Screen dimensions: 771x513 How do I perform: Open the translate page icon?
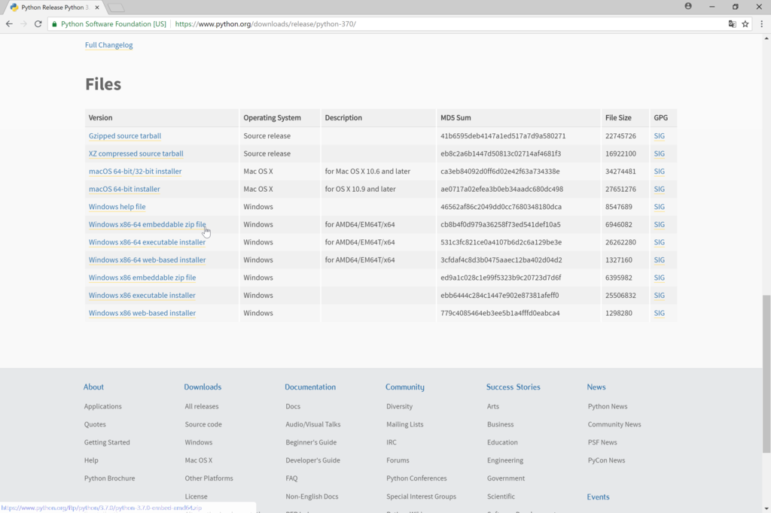tap(732, 23)
